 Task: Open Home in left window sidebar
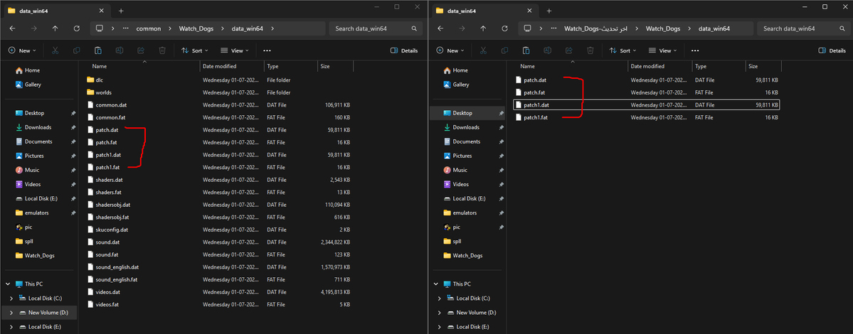(x=27, y=70)
